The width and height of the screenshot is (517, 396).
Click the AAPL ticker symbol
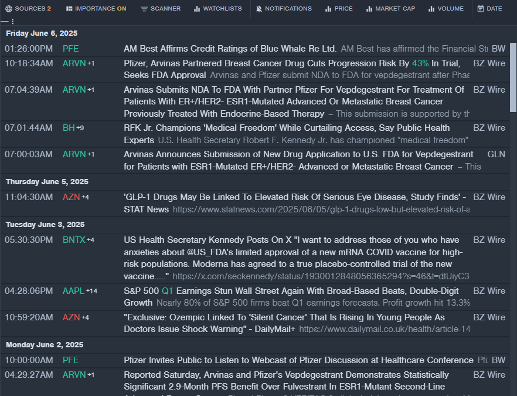[x=73, y=291]
